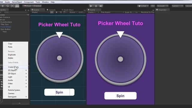Pause the game playback
Viewport: 192px width, 108px height.
[96, 6]
